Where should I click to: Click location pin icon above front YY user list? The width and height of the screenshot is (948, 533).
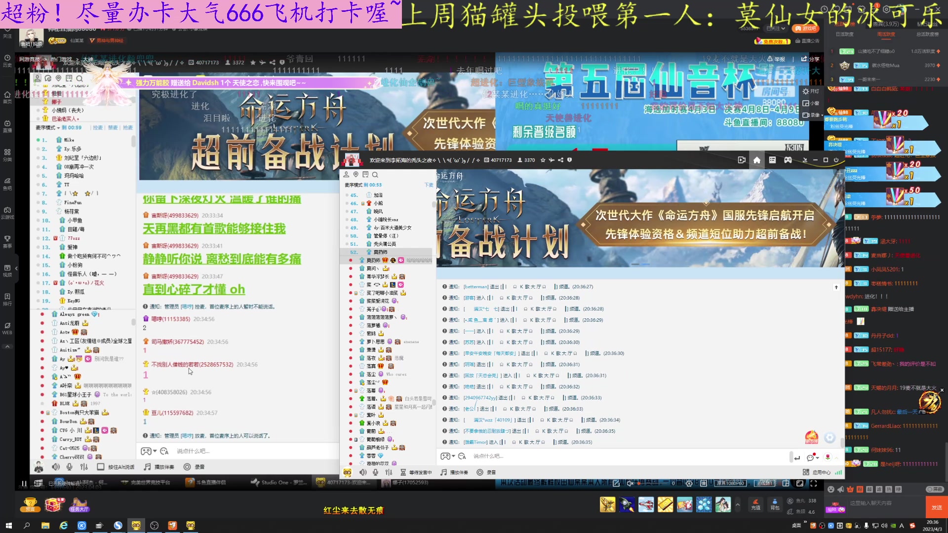(355, 175)
